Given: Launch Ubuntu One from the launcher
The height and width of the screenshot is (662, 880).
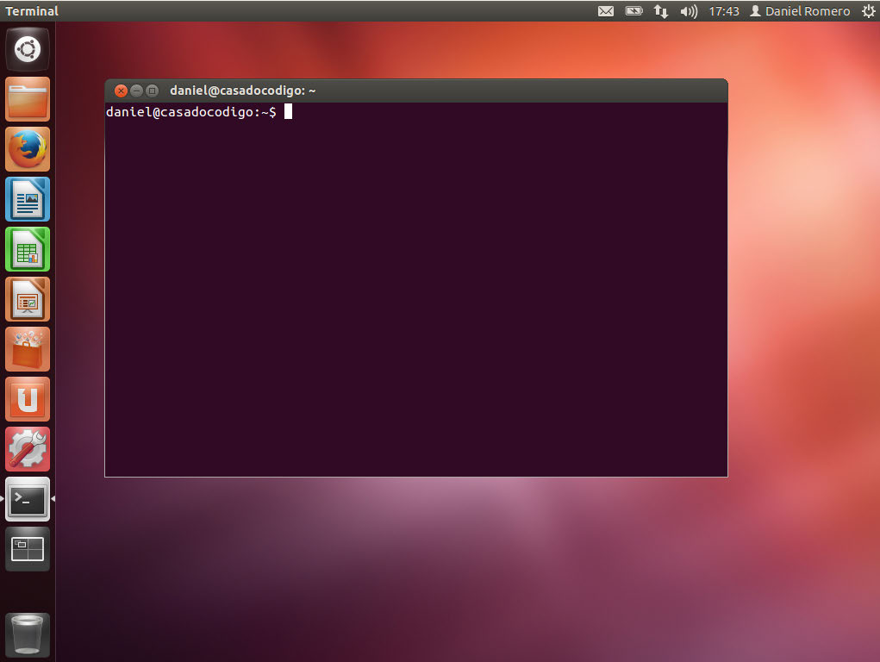Looking at the screenshot, I should pyautogui.click(x=28, y=399).
